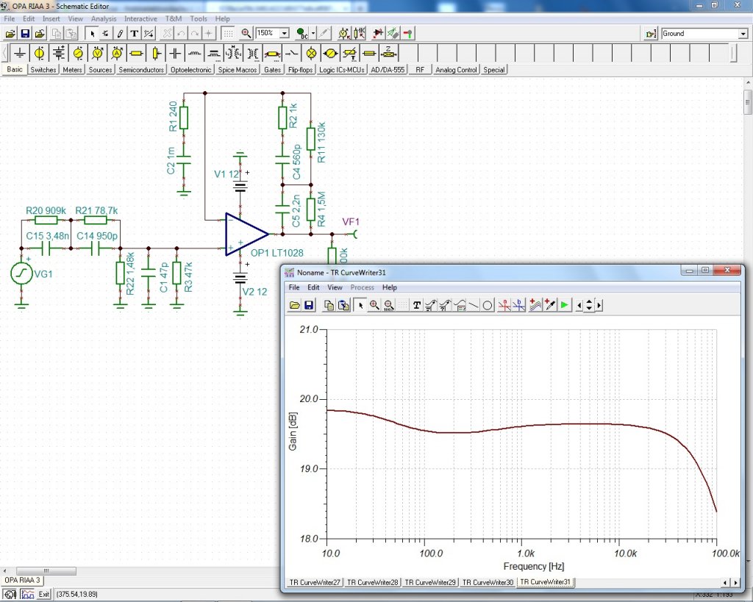Choose the voltmeter component icon
The image size is (753, 602).
point(98,54)
